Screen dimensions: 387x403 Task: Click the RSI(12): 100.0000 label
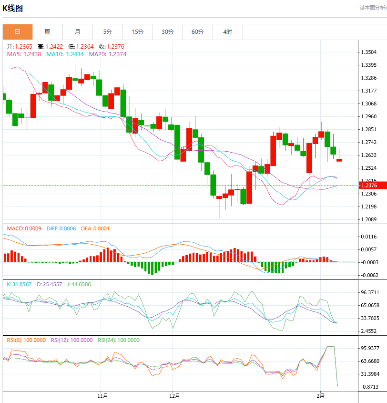point(71,340)
